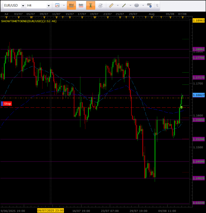This screenshot has height=213, width=206.
Task: Click the 04/08 11:00 time axis label
Action: coord(167,211)
